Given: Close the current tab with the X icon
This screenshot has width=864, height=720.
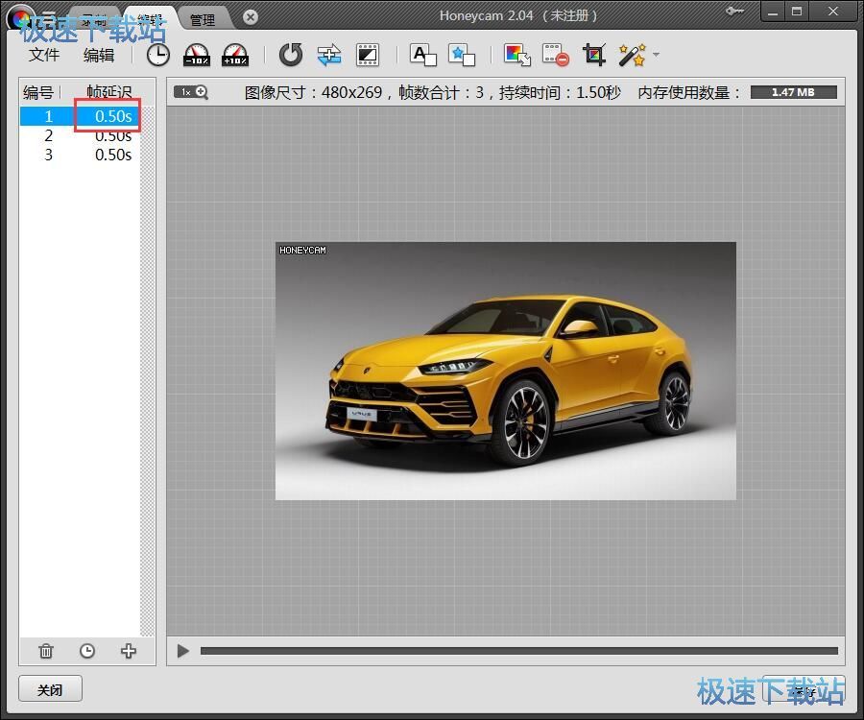Looking at the screenshot, I should point(251,17).
